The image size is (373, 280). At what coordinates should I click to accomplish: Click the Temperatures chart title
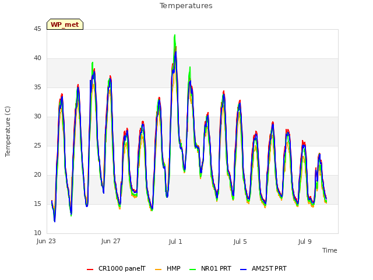[186, 6]
